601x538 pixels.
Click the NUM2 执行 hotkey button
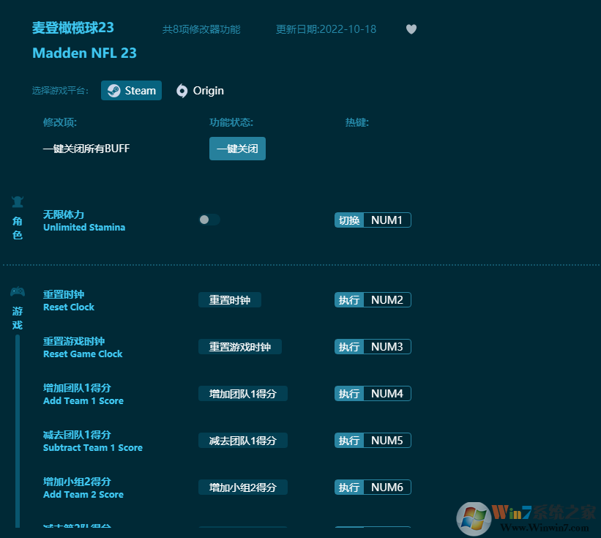(x=373, y=299)
